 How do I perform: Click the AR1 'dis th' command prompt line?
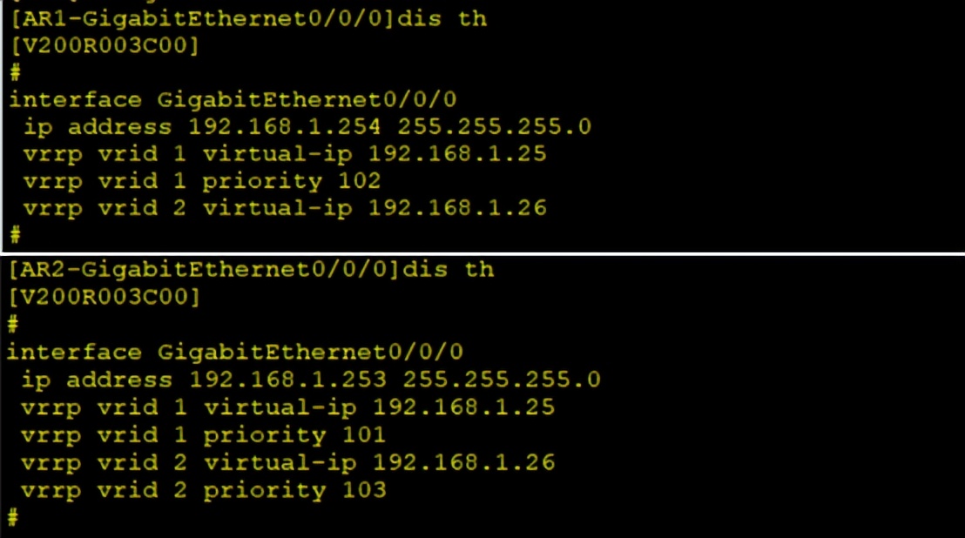coord(248,18)
